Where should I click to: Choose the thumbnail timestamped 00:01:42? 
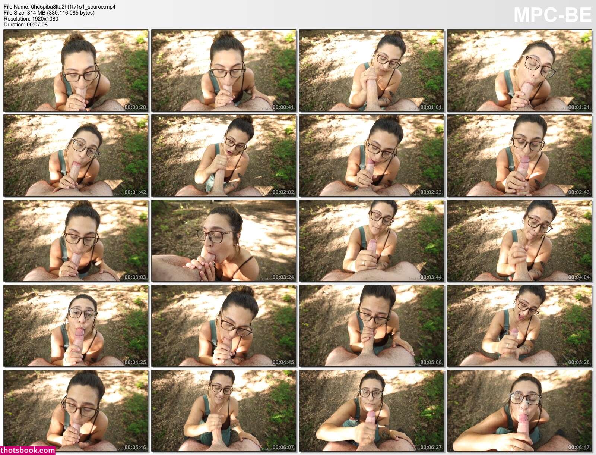point(76,156)
